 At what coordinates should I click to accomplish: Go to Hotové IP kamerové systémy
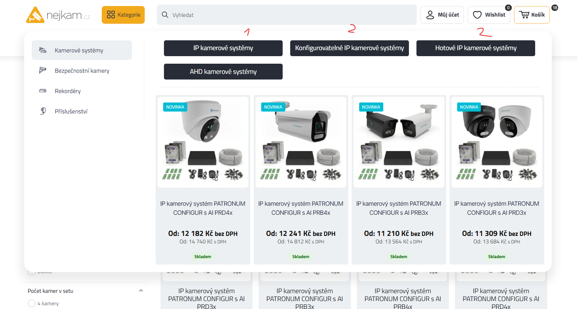[x=476, y=48]
